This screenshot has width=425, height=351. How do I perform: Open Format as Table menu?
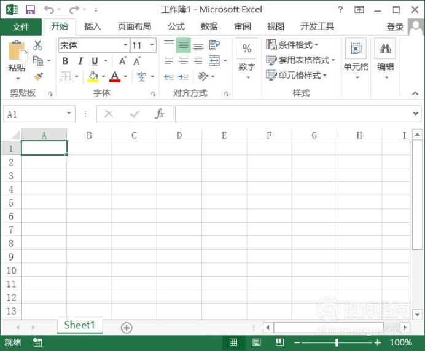click(x=300, y=60)
